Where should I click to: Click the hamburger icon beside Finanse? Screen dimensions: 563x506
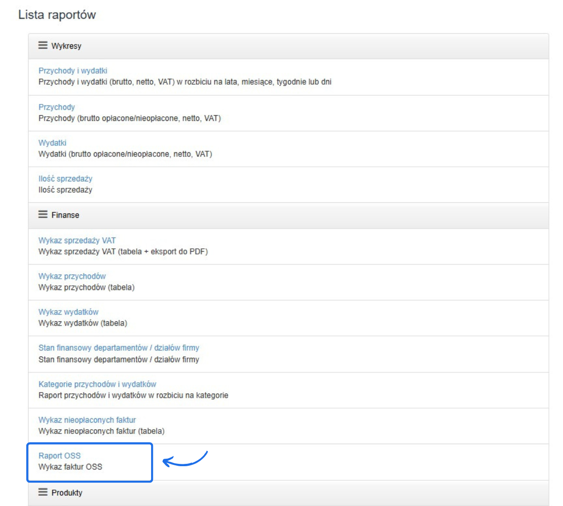[x=43, y=215]
